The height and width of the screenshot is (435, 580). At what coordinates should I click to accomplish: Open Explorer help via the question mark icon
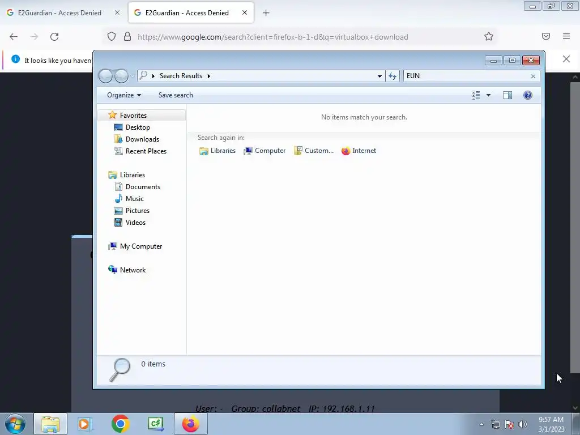pos(528,95)
